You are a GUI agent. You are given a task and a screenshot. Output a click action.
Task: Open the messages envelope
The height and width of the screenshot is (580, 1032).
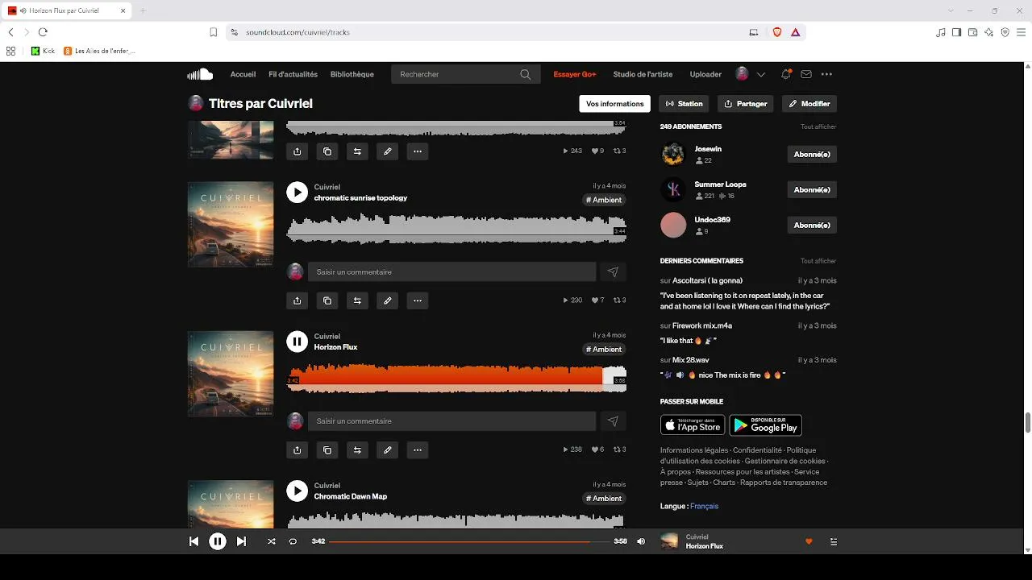(x=806, y=74)
